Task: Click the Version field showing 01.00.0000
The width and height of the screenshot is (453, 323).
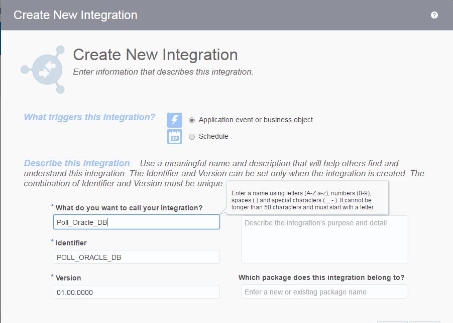Action: (x=137, y=292)
